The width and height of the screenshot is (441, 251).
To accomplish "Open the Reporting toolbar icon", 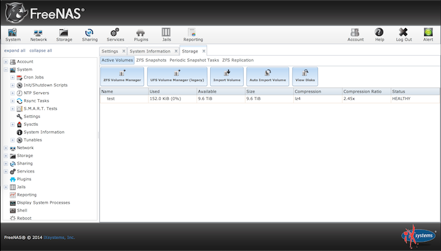I will tap(193, 35).
